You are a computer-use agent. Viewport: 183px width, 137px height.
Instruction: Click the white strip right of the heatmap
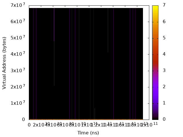tap(146, 63)
